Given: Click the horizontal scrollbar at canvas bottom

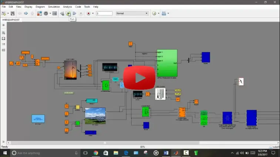Looking at the screenshot, I should point(105,142).
